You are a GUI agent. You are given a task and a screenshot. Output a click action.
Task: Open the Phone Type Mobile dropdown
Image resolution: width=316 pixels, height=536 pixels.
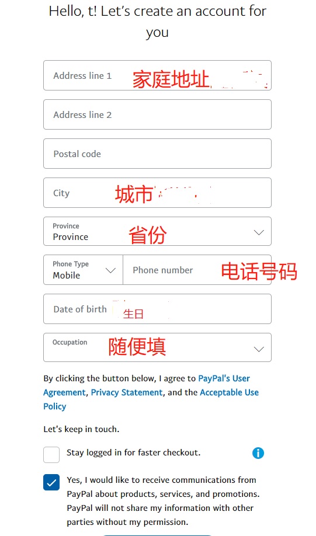[83, 270]
